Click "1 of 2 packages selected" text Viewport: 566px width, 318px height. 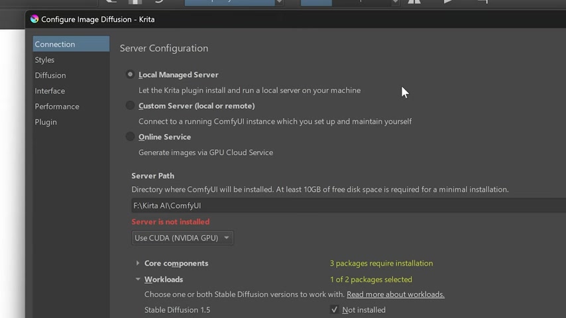(x=370, y=280)
